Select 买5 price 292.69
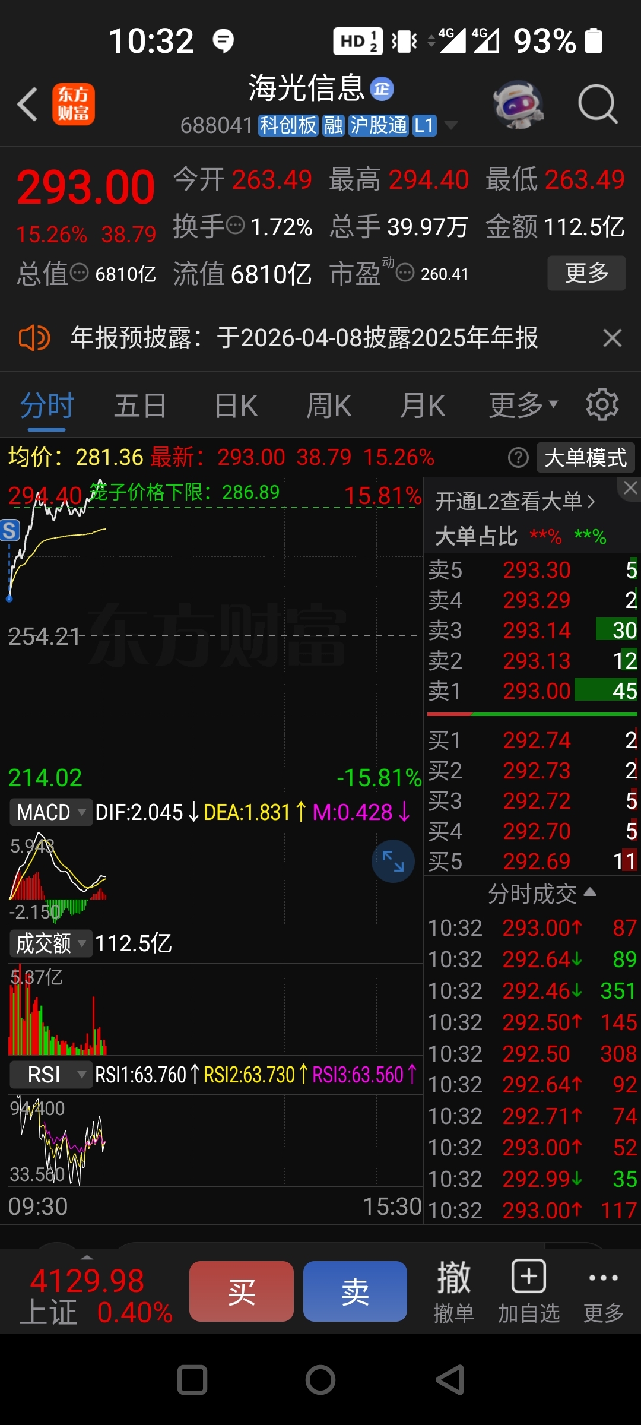Image resolution: width=641 pixels, height=1425 pixels. point(532,862)
